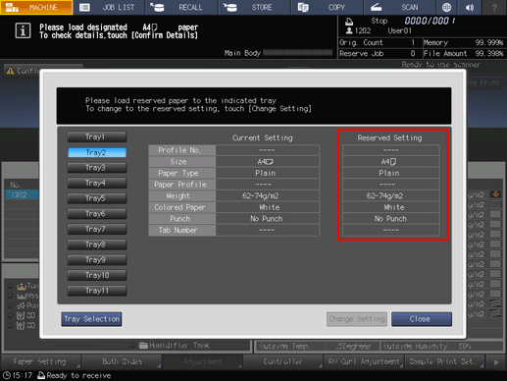
Task: Switch to the JOB LIST tab
Action: (109, 7)
